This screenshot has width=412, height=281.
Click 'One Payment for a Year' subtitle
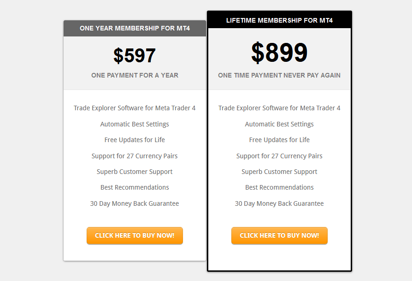click(x=135, y=75)
